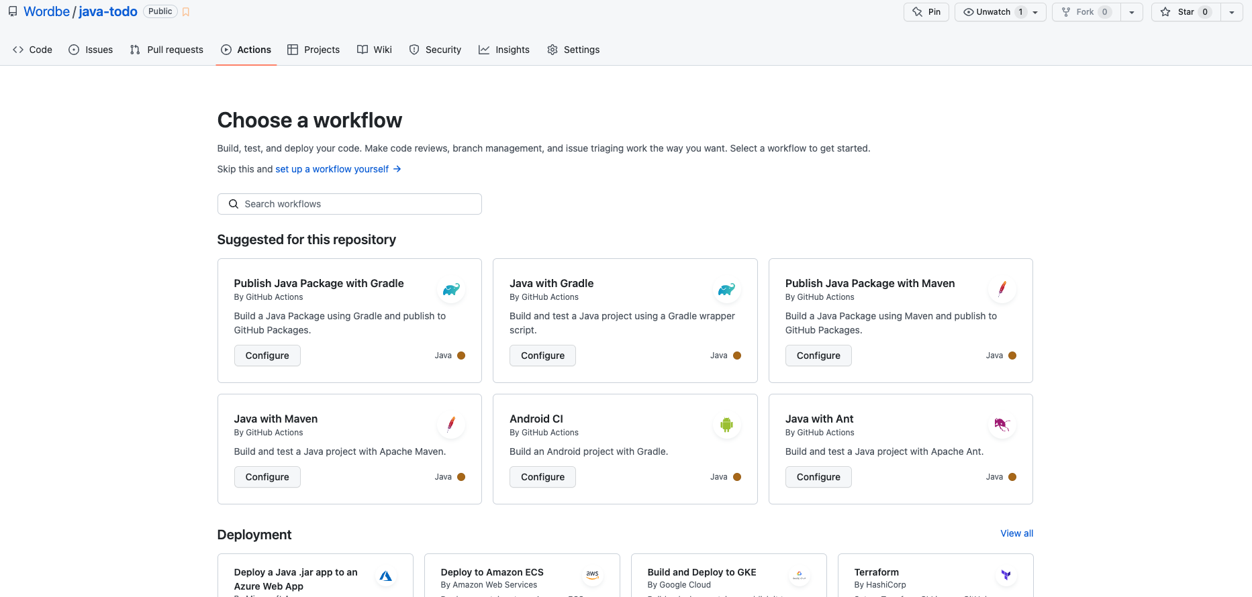Open the Insights tab
Viewport: 1252px width, 597px height.
tap(504, 50)
